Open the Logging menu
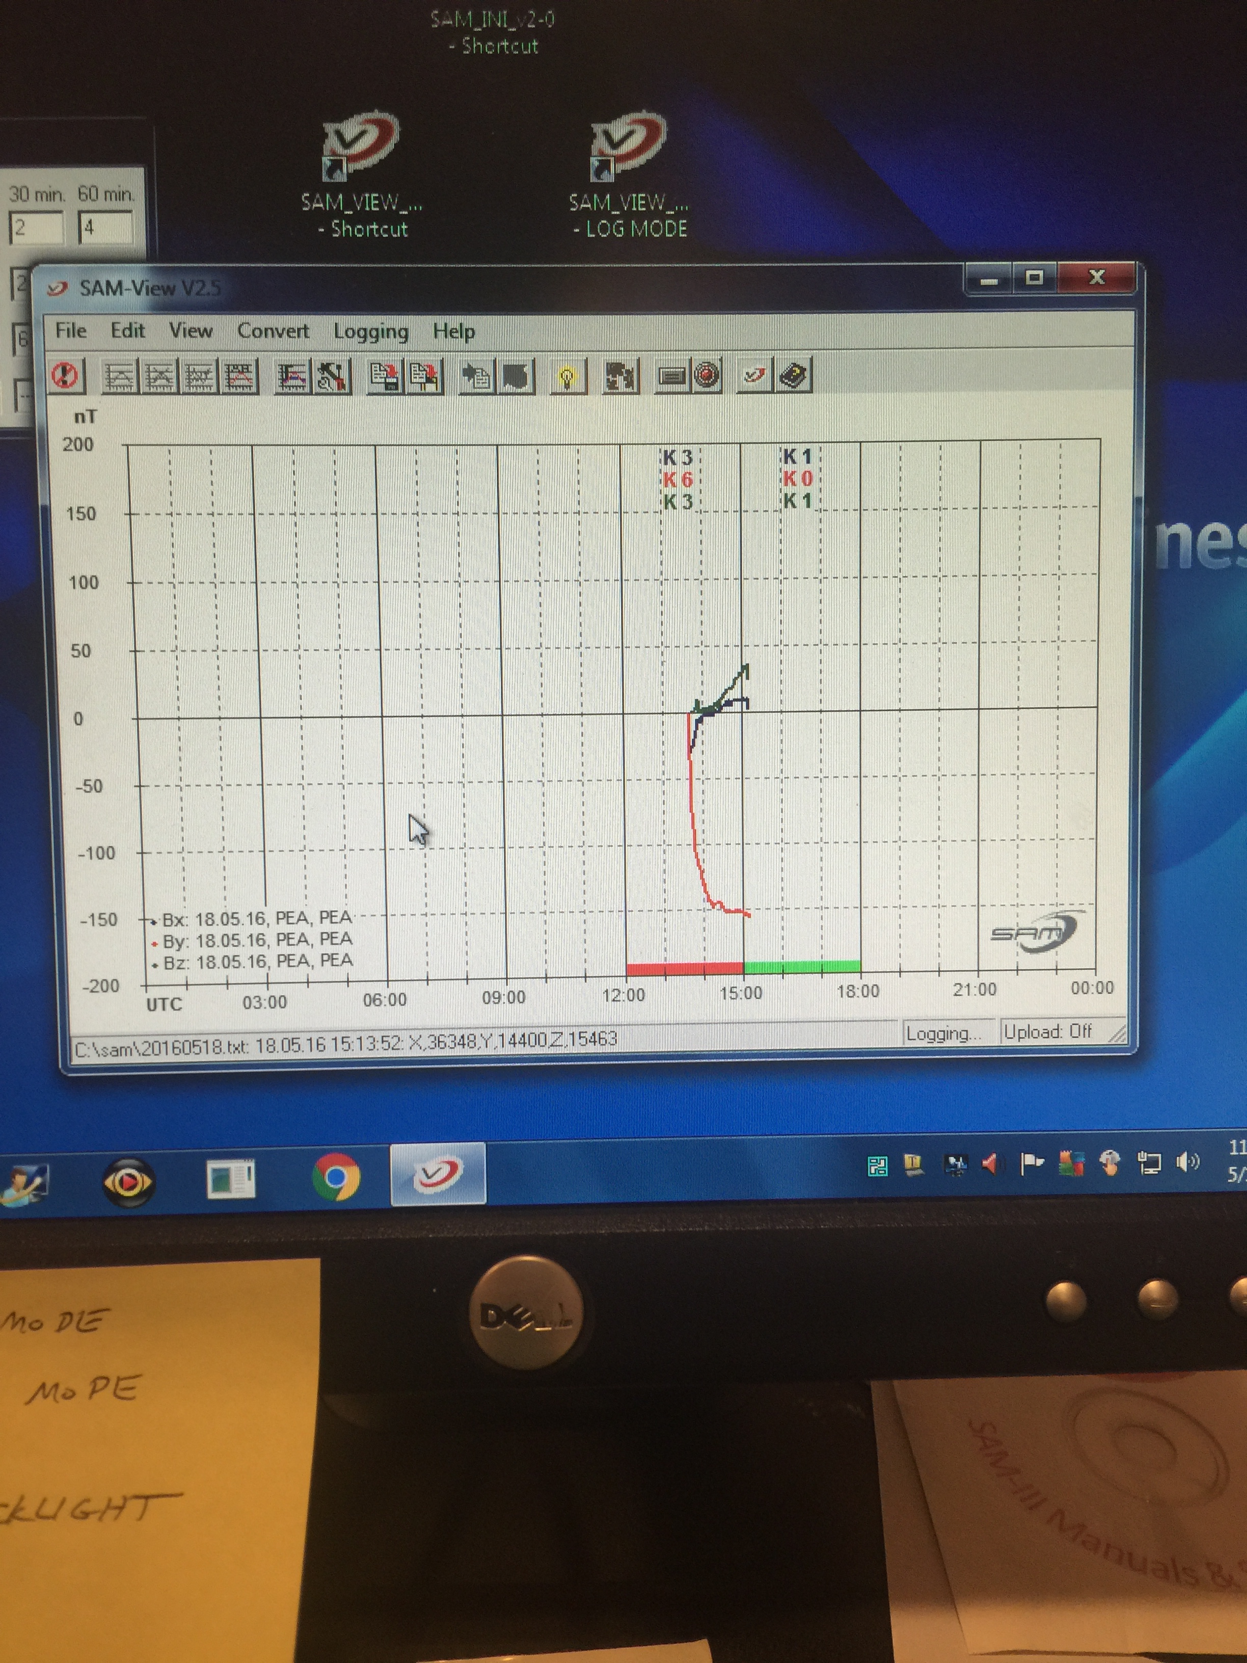Viewport: 1247px width, 1663px height. (371, 332)
